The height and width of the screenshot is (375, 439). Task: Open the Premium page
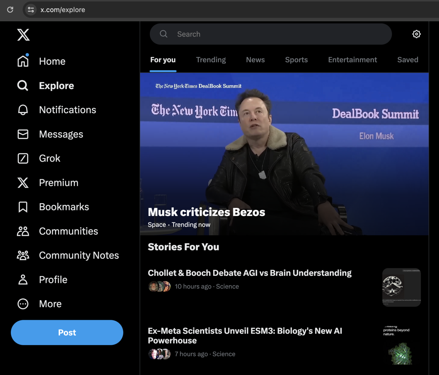coord(58,183)
